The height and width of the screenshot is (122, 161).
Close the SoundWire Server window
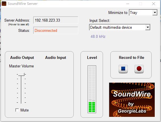click(x=154, y=4)
